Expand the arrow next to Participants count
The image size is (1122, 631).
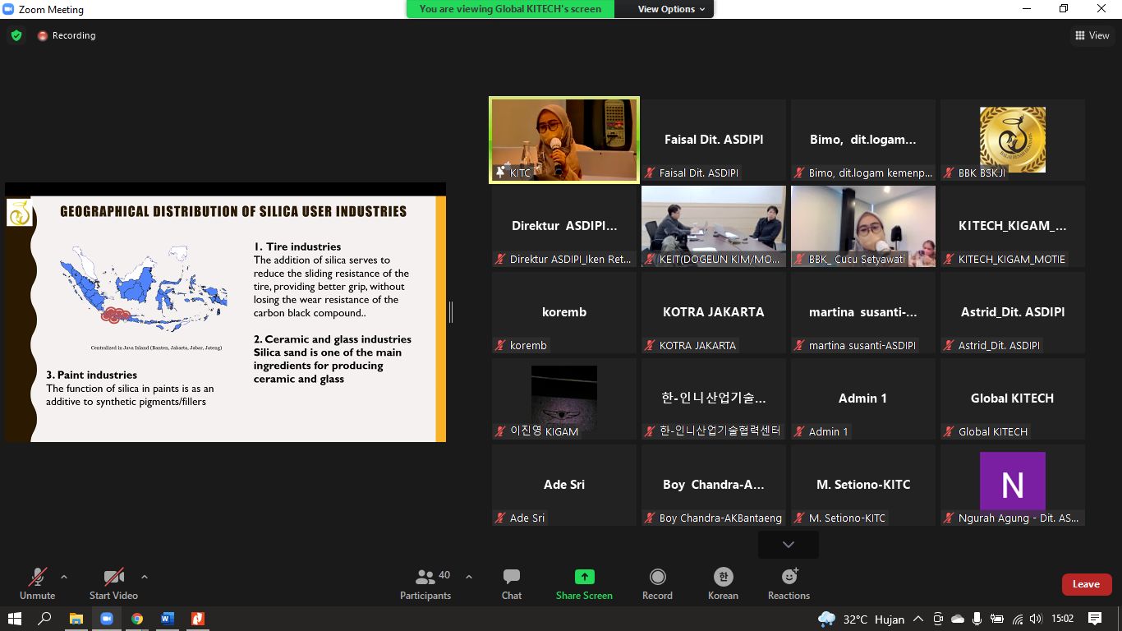pos(469,577)
